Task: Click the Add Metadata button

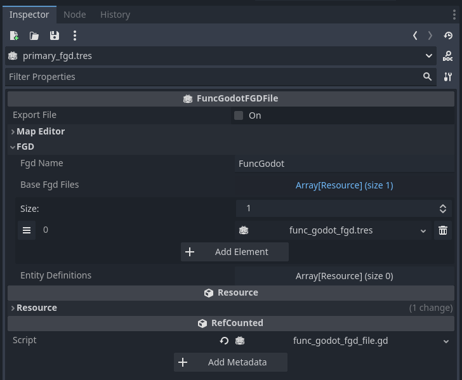Action: coord(230,362)
